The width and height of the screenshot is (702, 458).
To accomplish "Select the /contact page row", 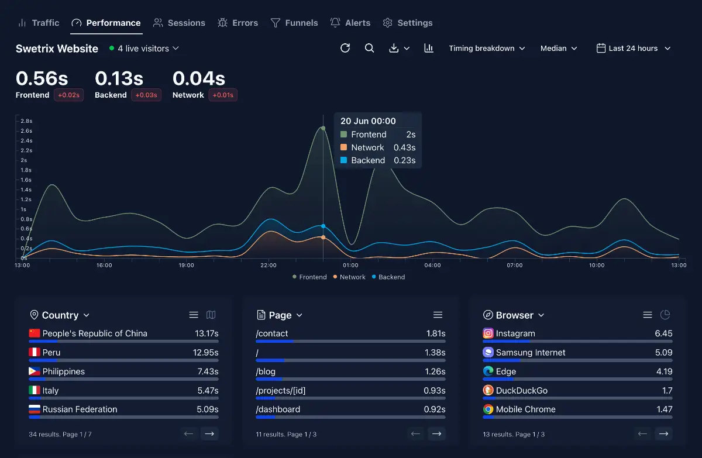I will 350,333.
